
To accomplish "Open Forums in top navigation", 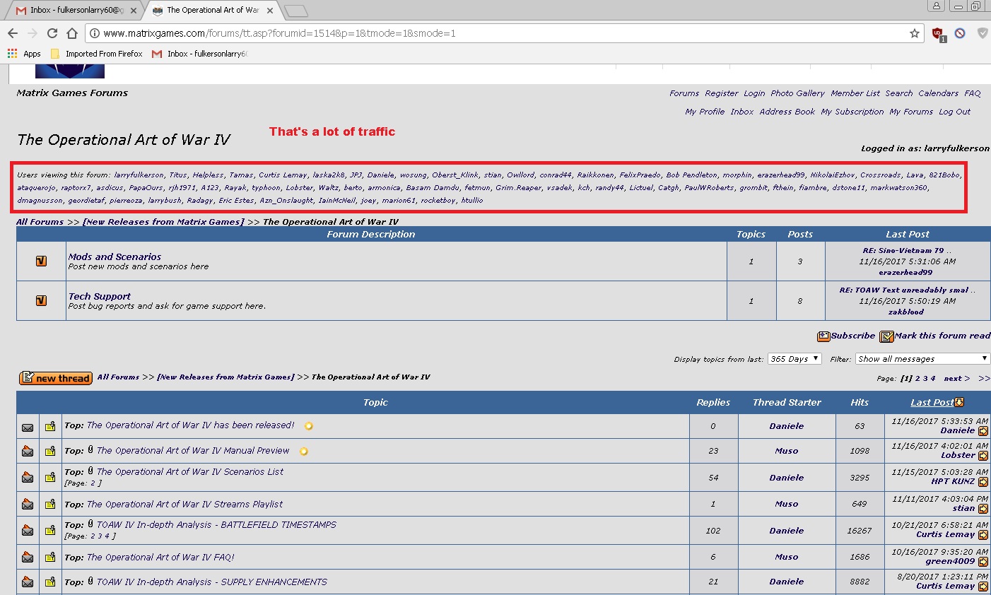I will (684, 93).
